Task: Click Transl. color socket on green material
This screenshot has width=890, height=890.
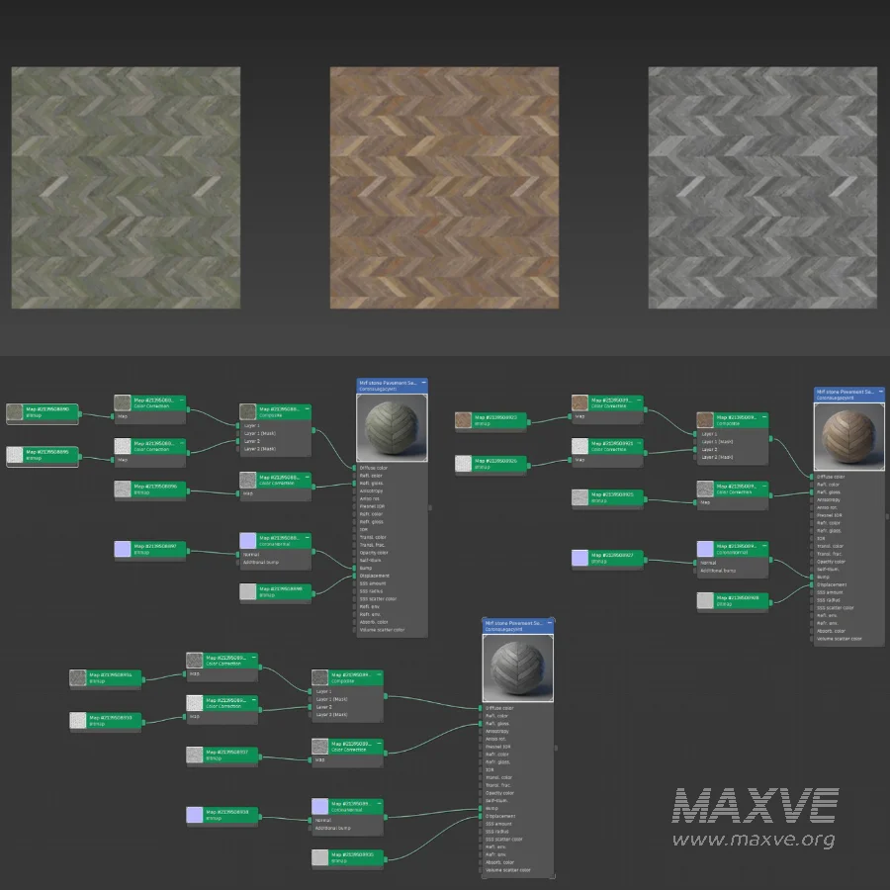Action: pos(354,537)
